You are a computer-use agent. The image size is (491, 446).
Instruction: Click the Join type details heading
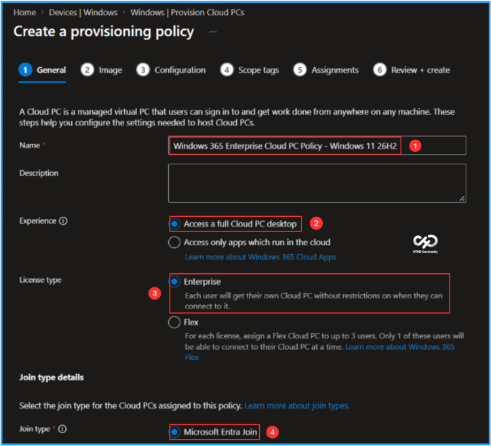(x=52, y=378)
